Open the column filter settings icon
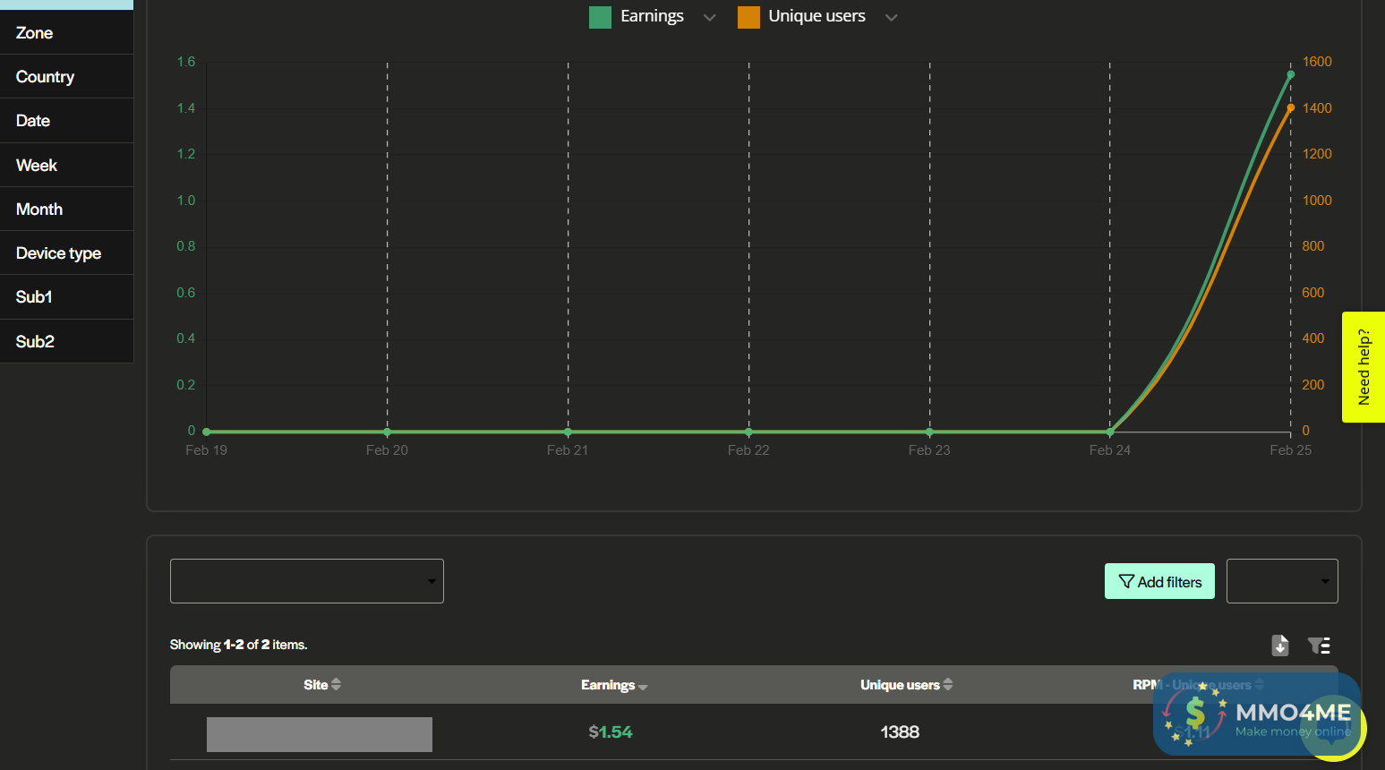 click(1319, 646)
